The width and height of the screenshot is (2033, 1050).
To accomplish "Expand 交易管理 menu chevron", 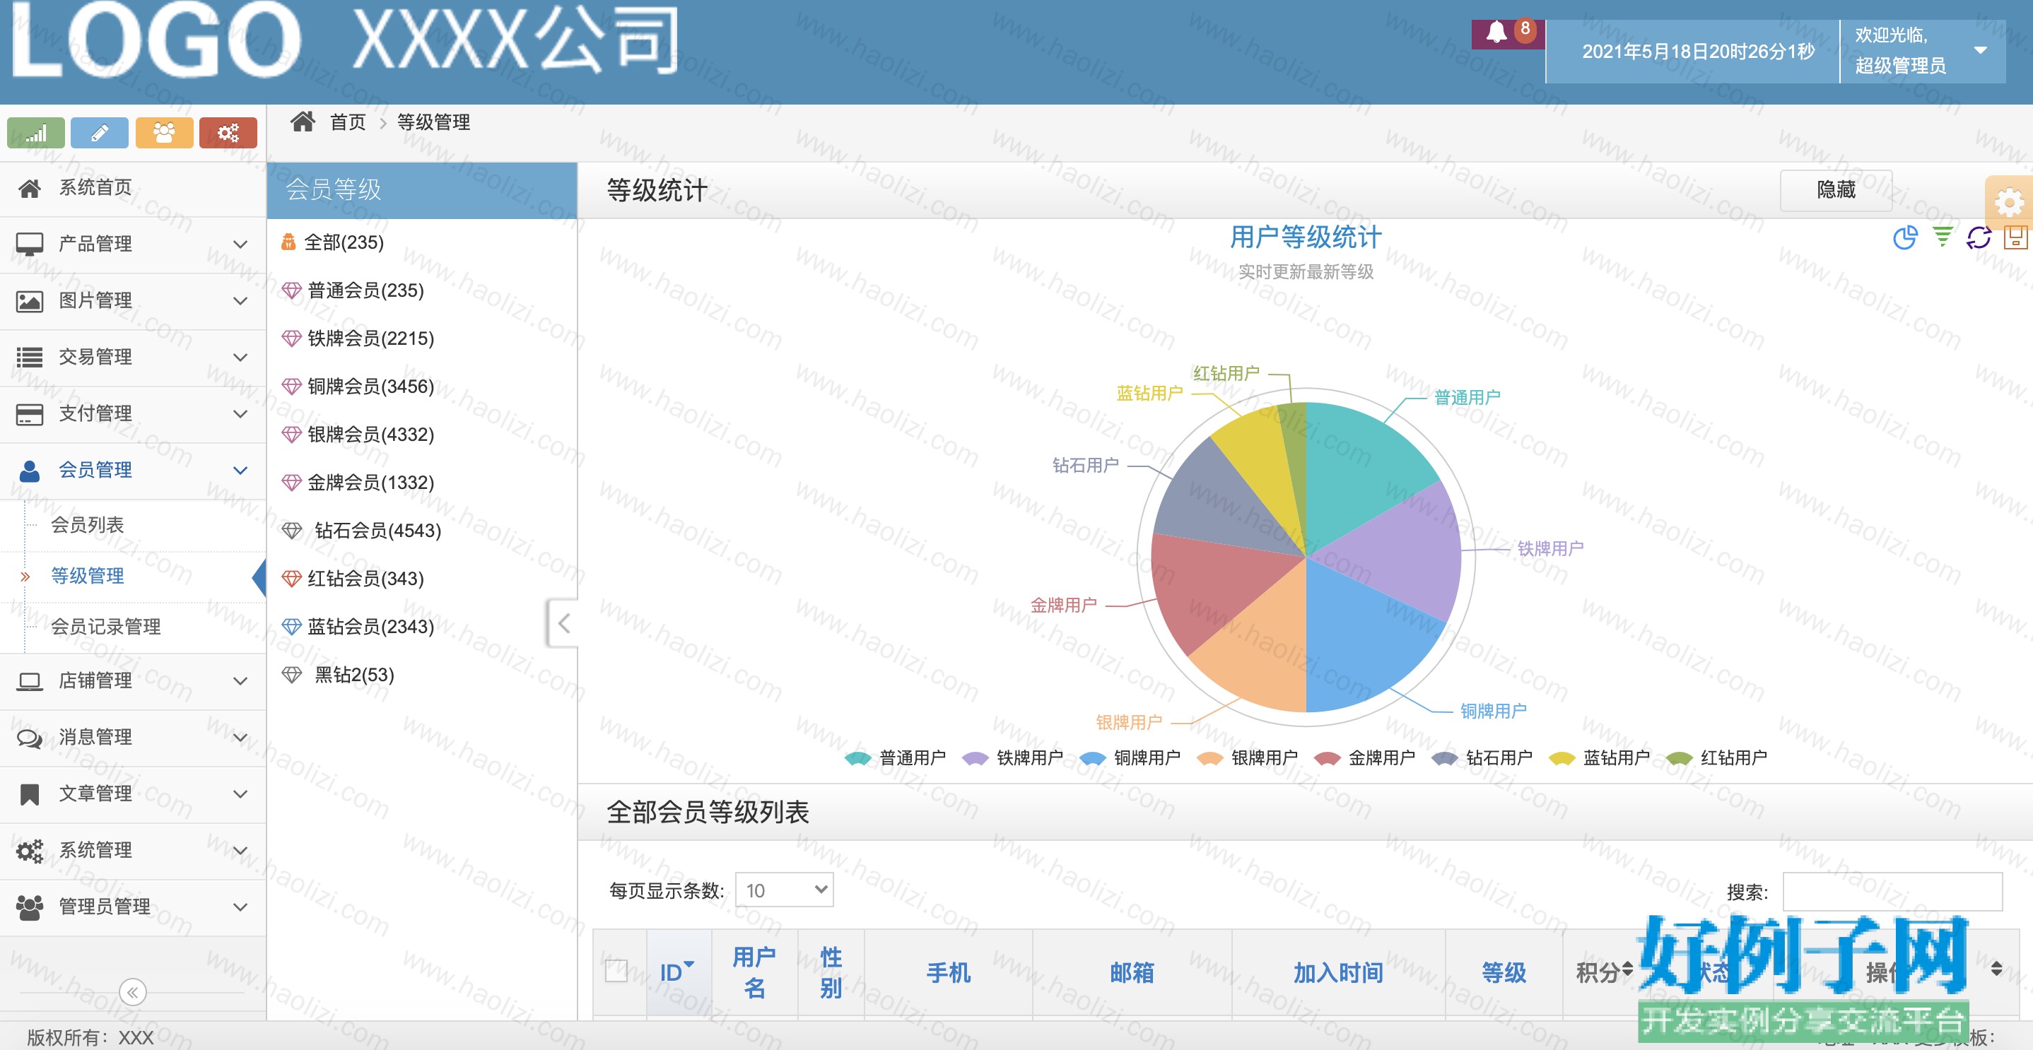I will [x=241, y=358].
